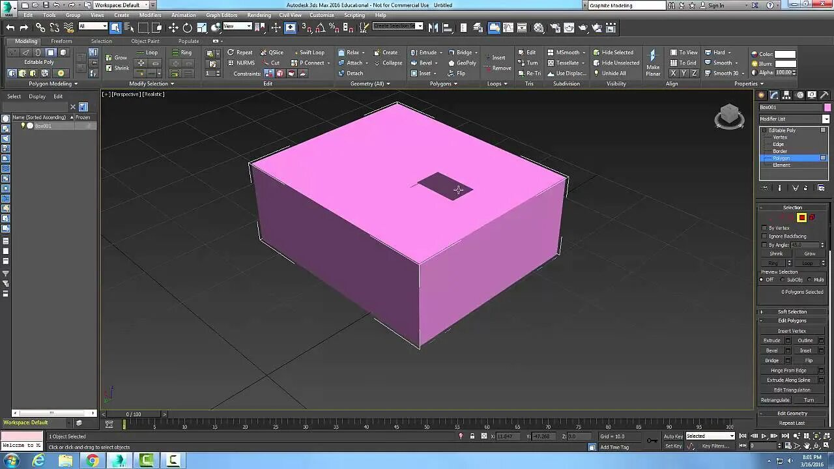The height and width of the screenshot is (469, 834).
Task: Click the Retriangulate button
Action: 775,400
